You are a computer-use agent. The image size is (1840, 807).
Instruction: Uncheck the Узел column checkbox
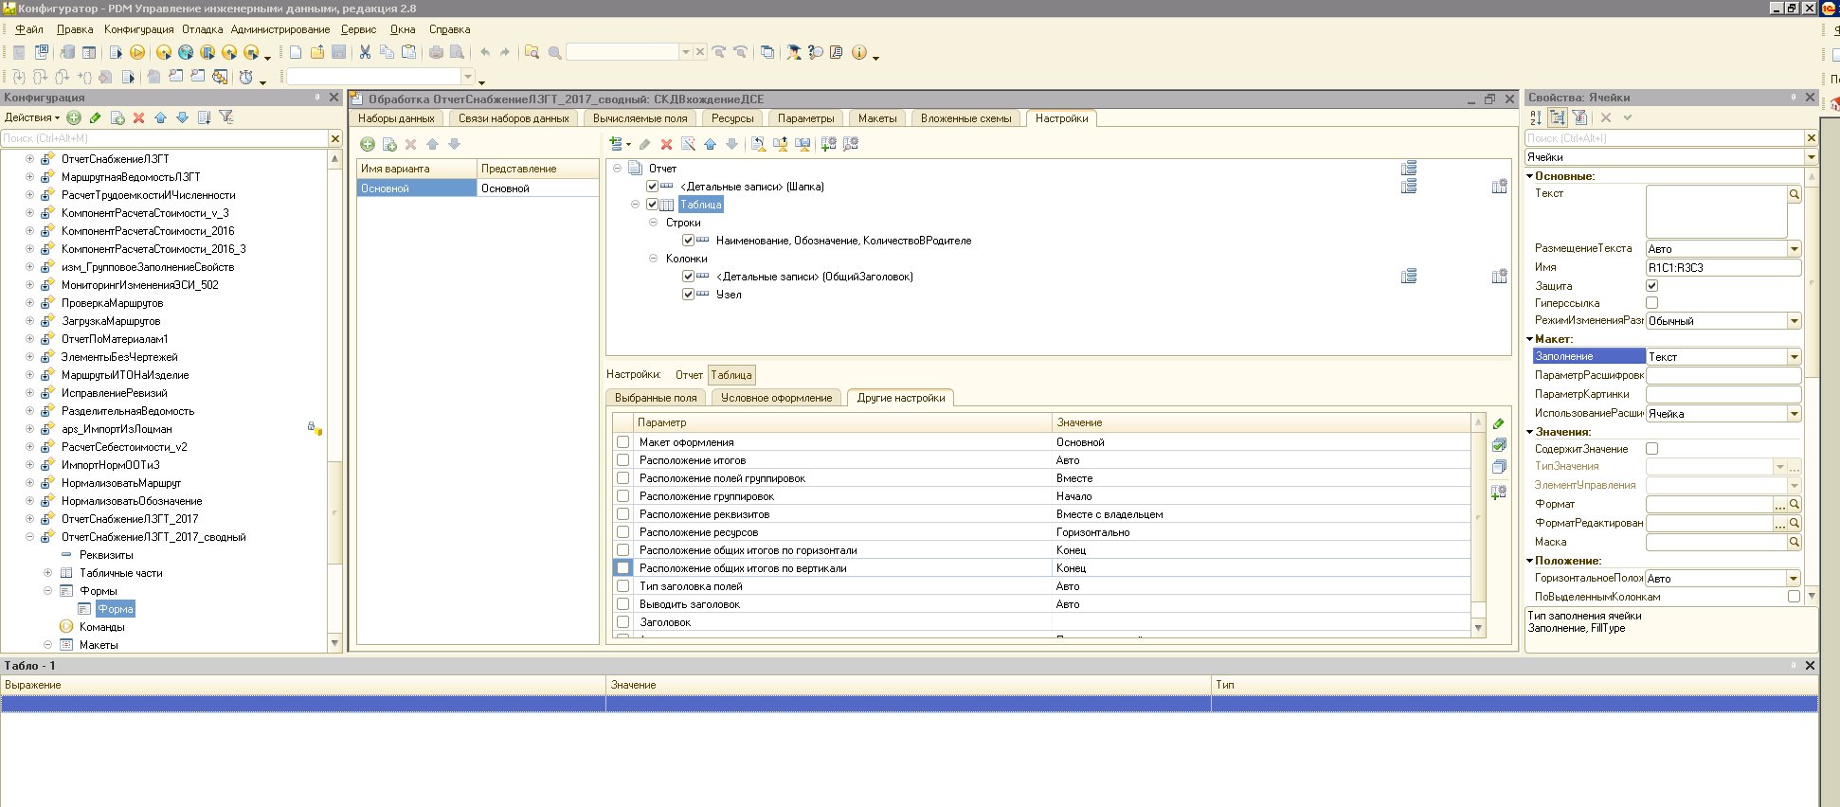(x=688, y=295)
